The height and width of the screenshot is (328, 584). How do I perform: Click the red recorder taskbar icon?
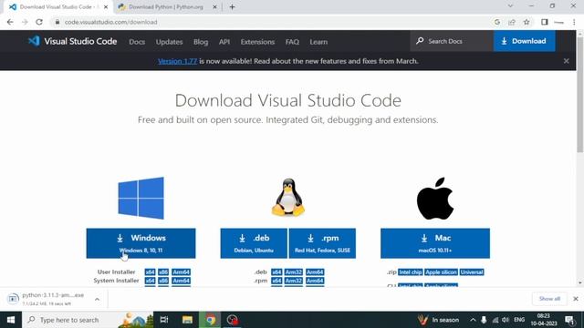(x=233, y=320)
